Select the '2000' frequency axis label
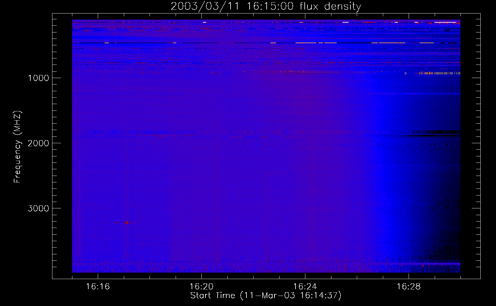This screenshot has height=306, width=496. click(38, 143)
